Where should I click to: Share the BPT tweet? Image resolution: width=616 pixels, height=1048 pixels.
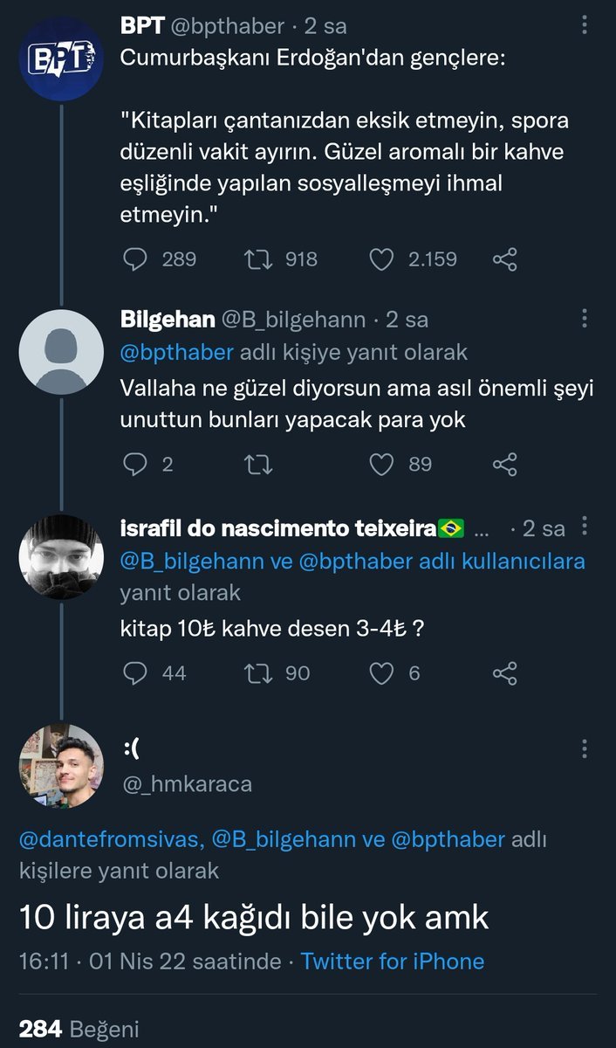click(505, 259)
